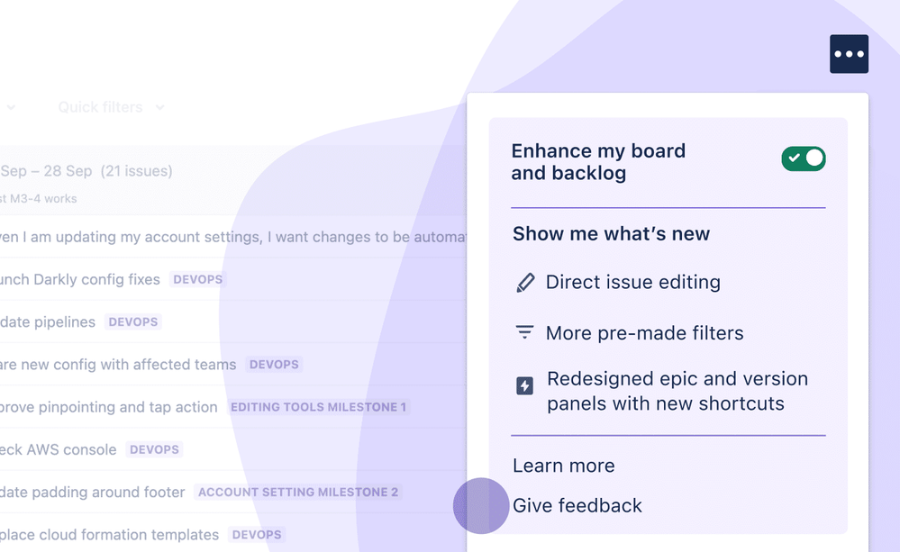Click the EDITING TOOLS MILESTONE 1 label
Image resolution: width=900 pixels, height=552 pixels.
(319, 407)
